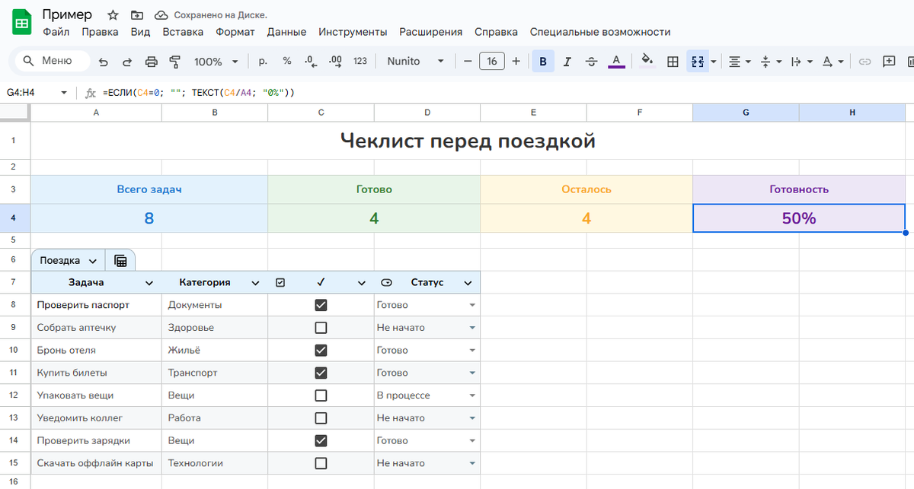914x489 pixels.
Task: Select the Bold formatting icon
Action: click(x=542, y=61)
